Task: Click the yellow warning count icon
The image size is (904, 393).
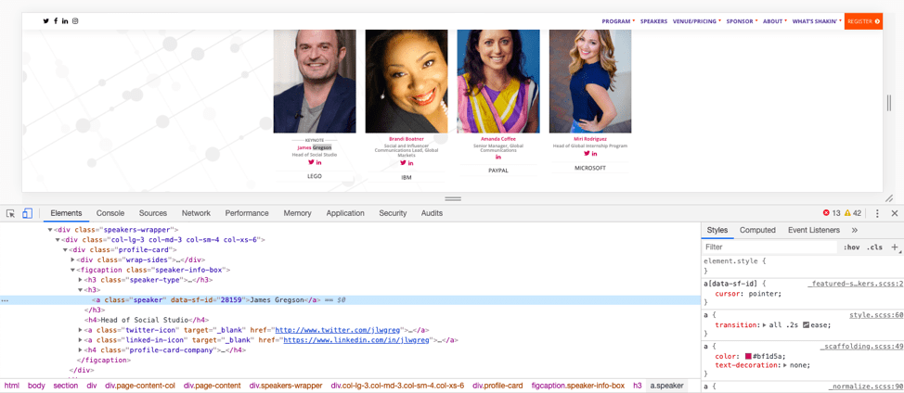Action: tap(847, 213)
